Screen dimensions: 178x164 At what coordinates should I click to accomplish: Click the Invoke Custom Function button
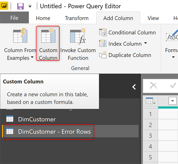[x=78, y=44]
